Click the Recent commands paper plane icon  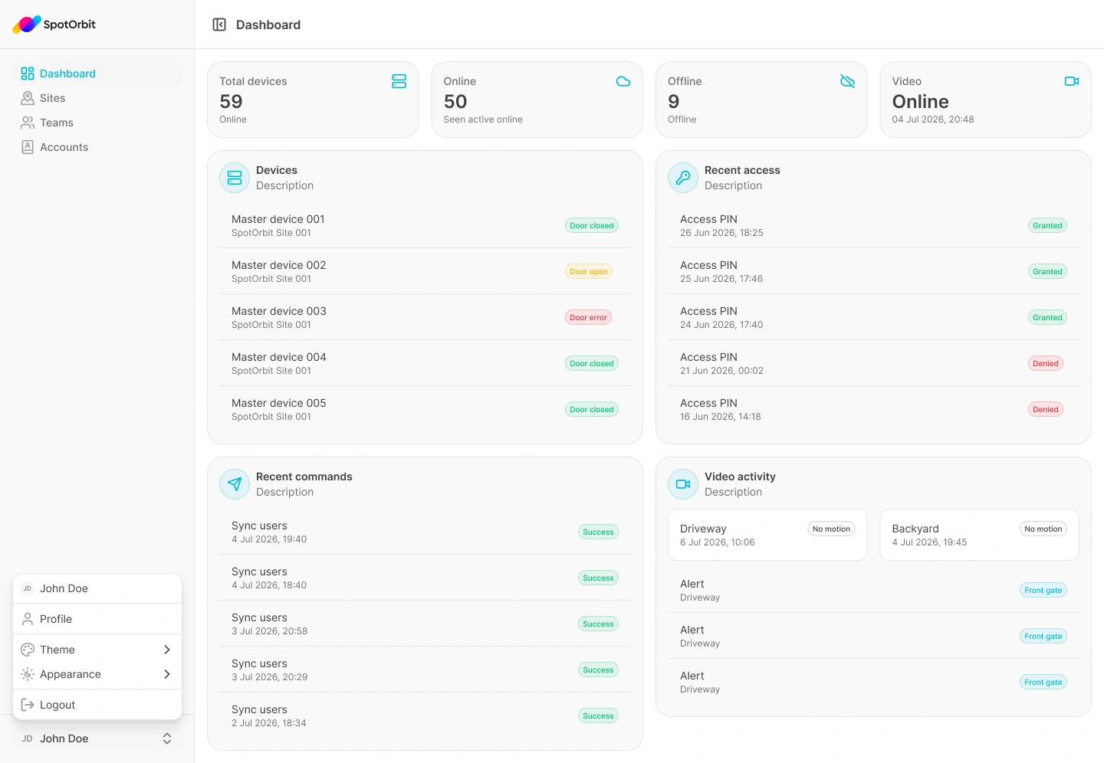tap(235, 484)
